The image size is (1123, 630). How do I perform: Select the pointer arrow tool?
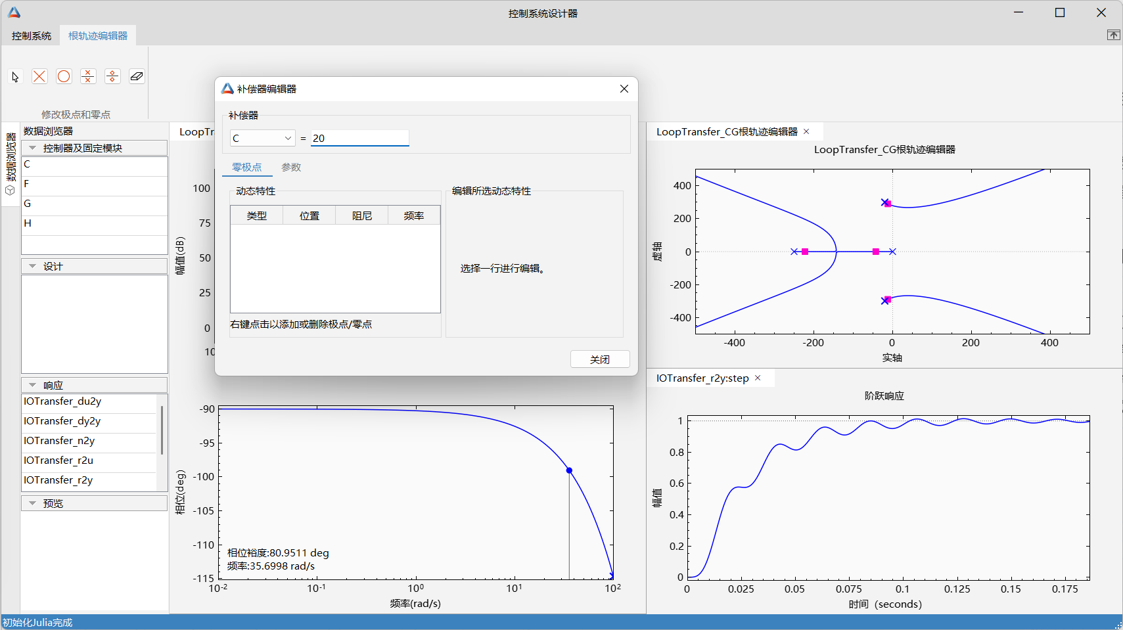pyautogui.click(x=15, y=77)
